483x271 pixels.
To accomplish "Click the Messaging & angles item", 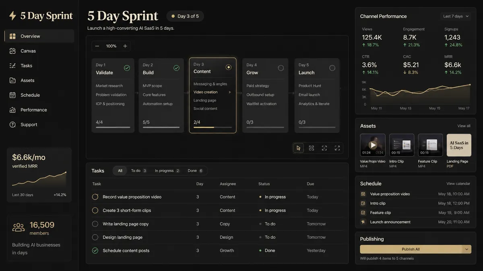I will 210,84.
